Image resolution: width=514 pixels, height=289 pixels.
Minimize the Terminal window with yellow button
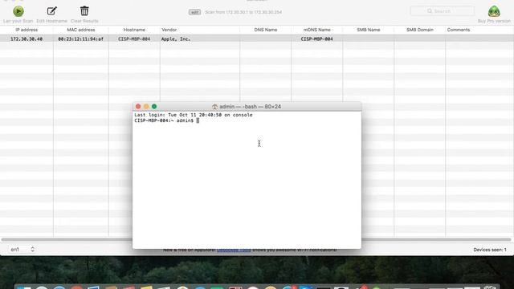pyautogui.click(x=146, y=107)
